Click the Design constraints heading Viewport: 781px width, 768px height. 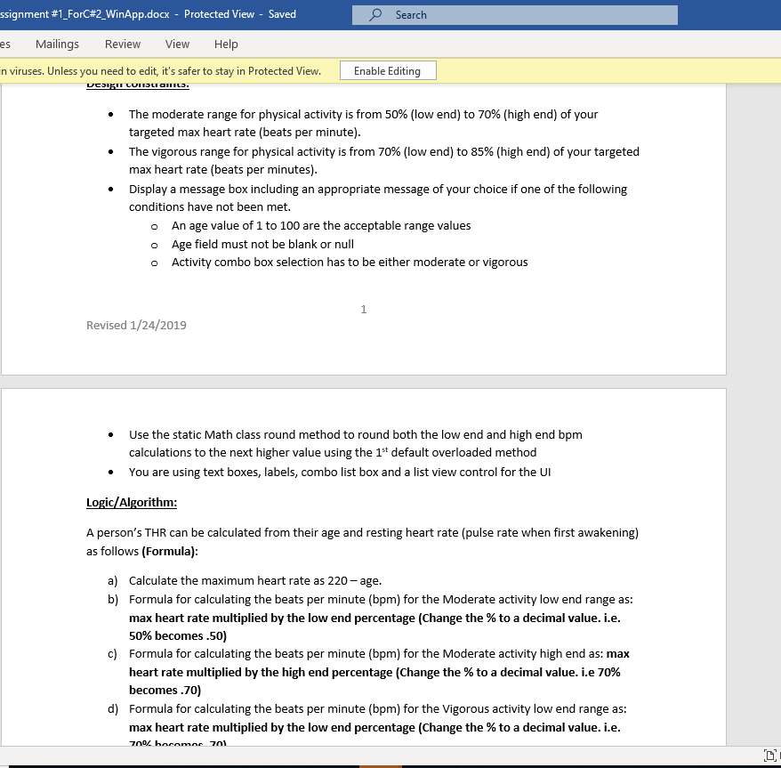pyautogui.click(x=135, y=83)
